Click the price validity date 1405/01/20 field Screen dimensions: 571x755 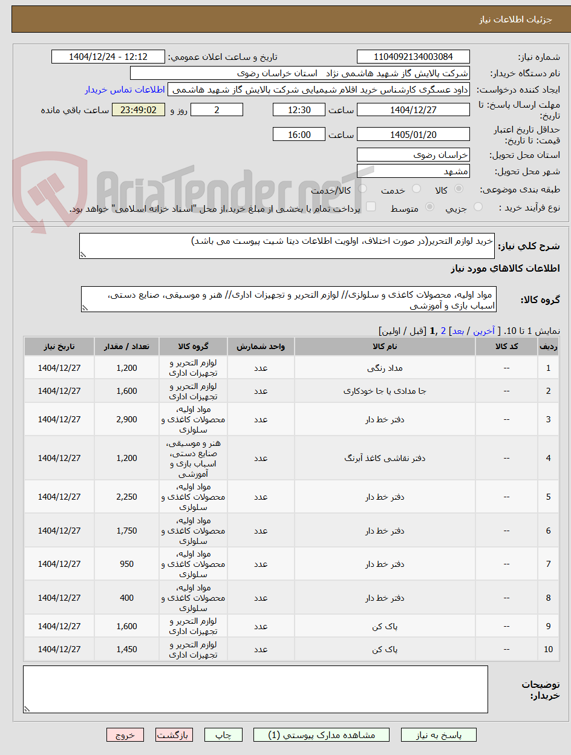pos(413,134)
